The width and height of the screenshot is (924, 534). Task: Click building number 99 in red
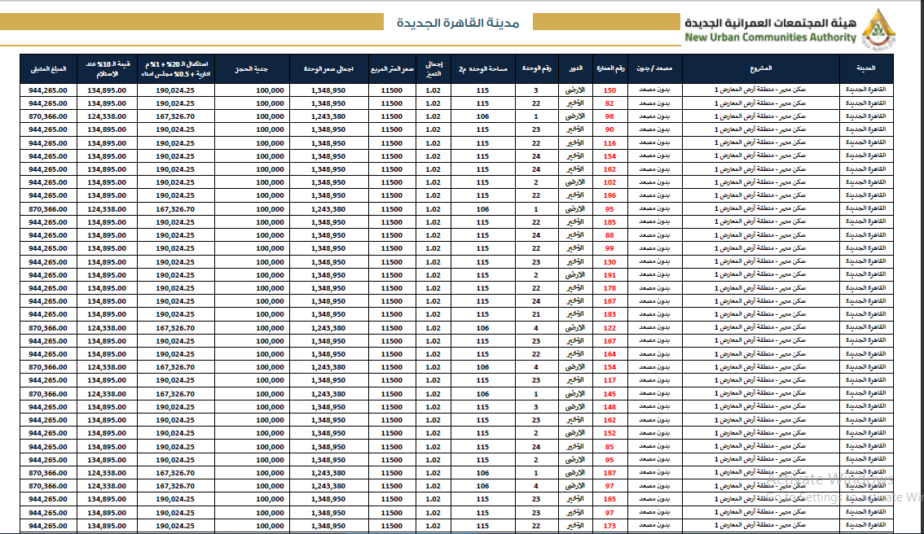click(609, 248)
